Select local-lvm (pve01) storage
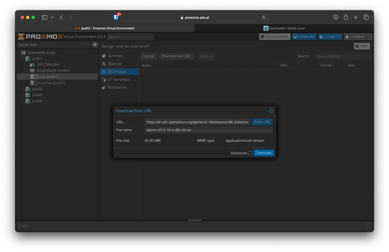The image size is (389, 252). 51,83
